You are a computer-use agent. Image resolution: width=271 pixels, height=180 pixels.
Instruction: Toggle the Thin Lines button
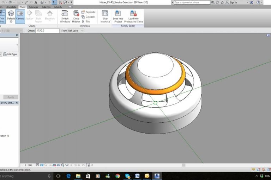[2, 16]
